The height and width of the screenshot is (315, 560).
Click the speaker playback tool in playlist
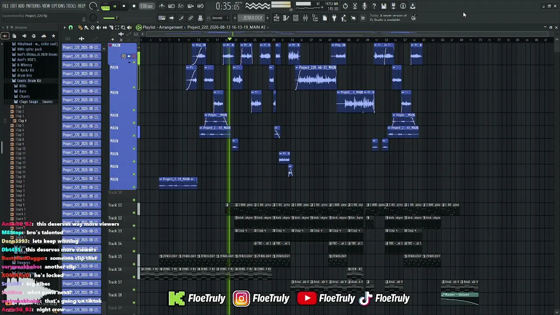pos(129,28)
